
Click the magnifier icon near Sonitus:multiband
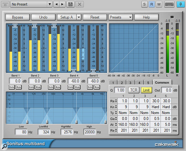[x=5, y=146]
